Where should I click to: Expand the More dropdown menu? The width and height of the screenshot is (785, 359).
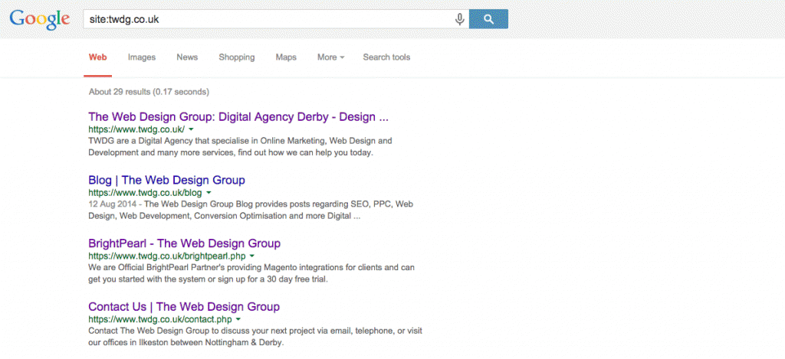click(x=331, y=57)
